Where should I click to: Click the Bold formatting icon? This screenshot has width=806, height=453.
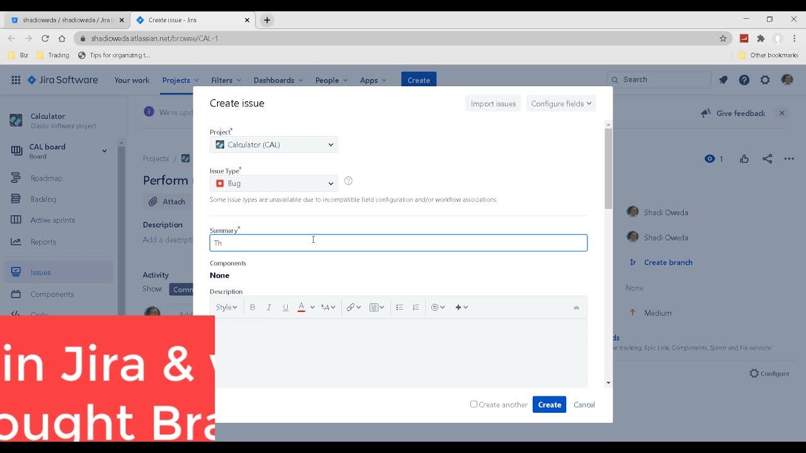click(253, 307)
